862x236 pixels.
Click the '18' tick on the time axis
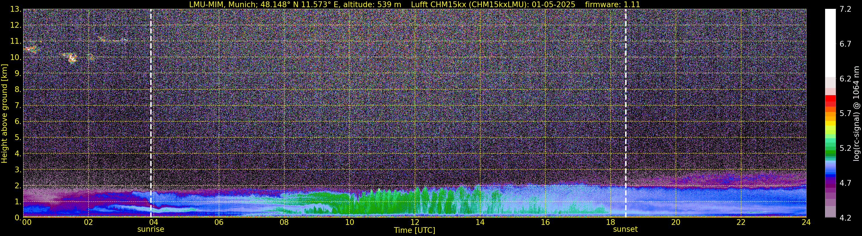(610, 222)
